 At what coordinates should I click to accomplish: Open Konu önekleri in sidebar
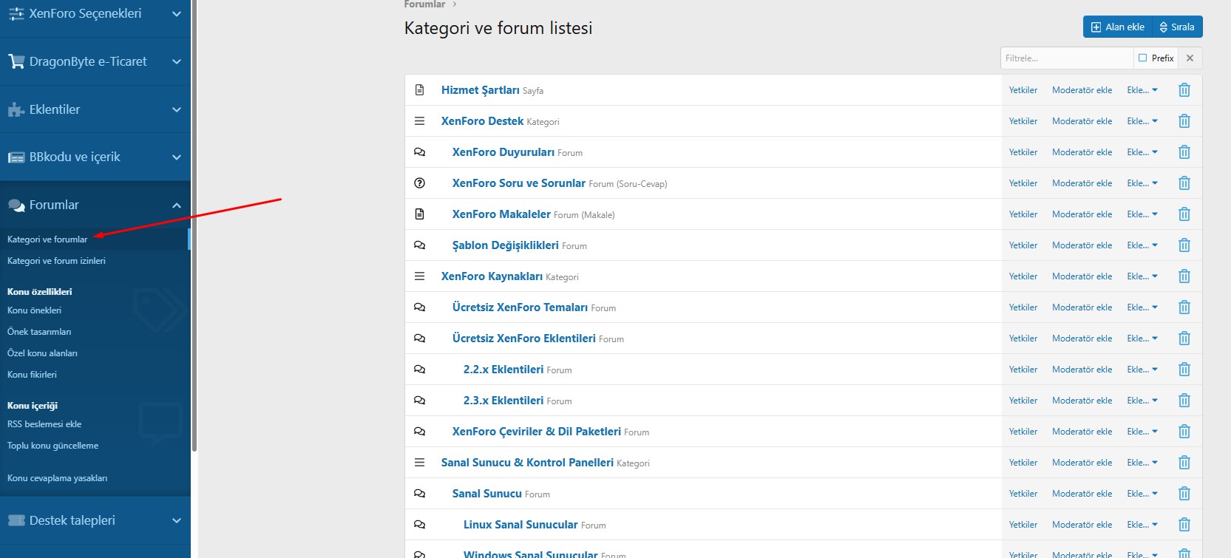pos(34,310)
